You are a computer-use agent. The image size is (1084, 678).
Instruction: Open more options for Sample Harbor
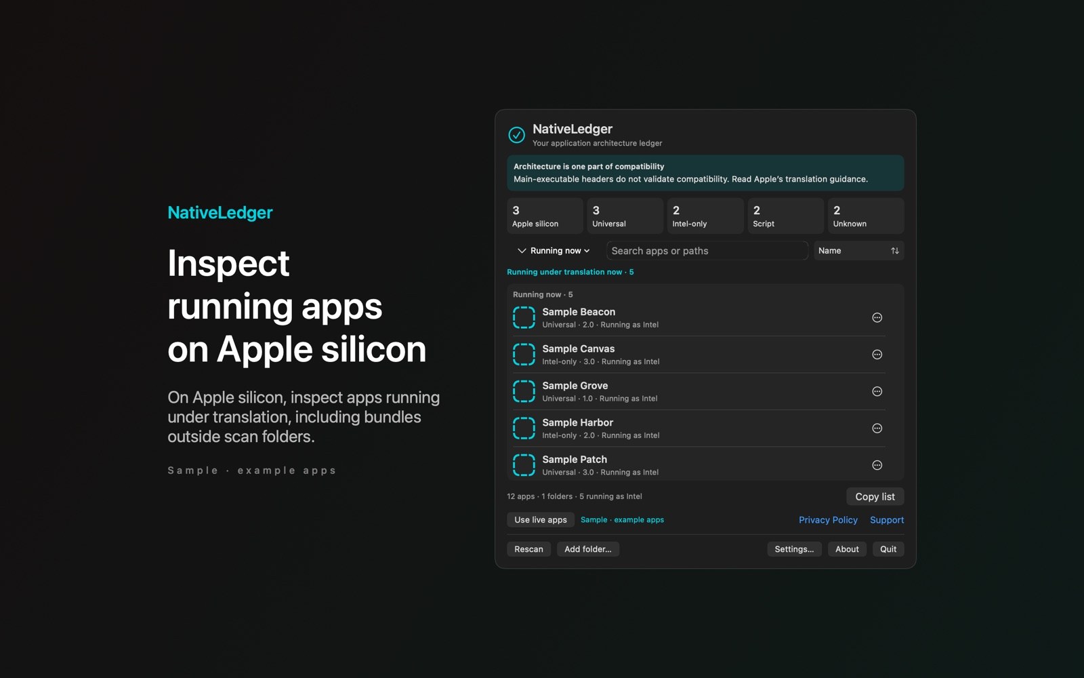[877, 428]
